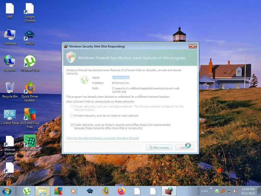Launch Quick Driver Updater shortcut
Viewport: 261px width, 196px height.
[30, 92]
